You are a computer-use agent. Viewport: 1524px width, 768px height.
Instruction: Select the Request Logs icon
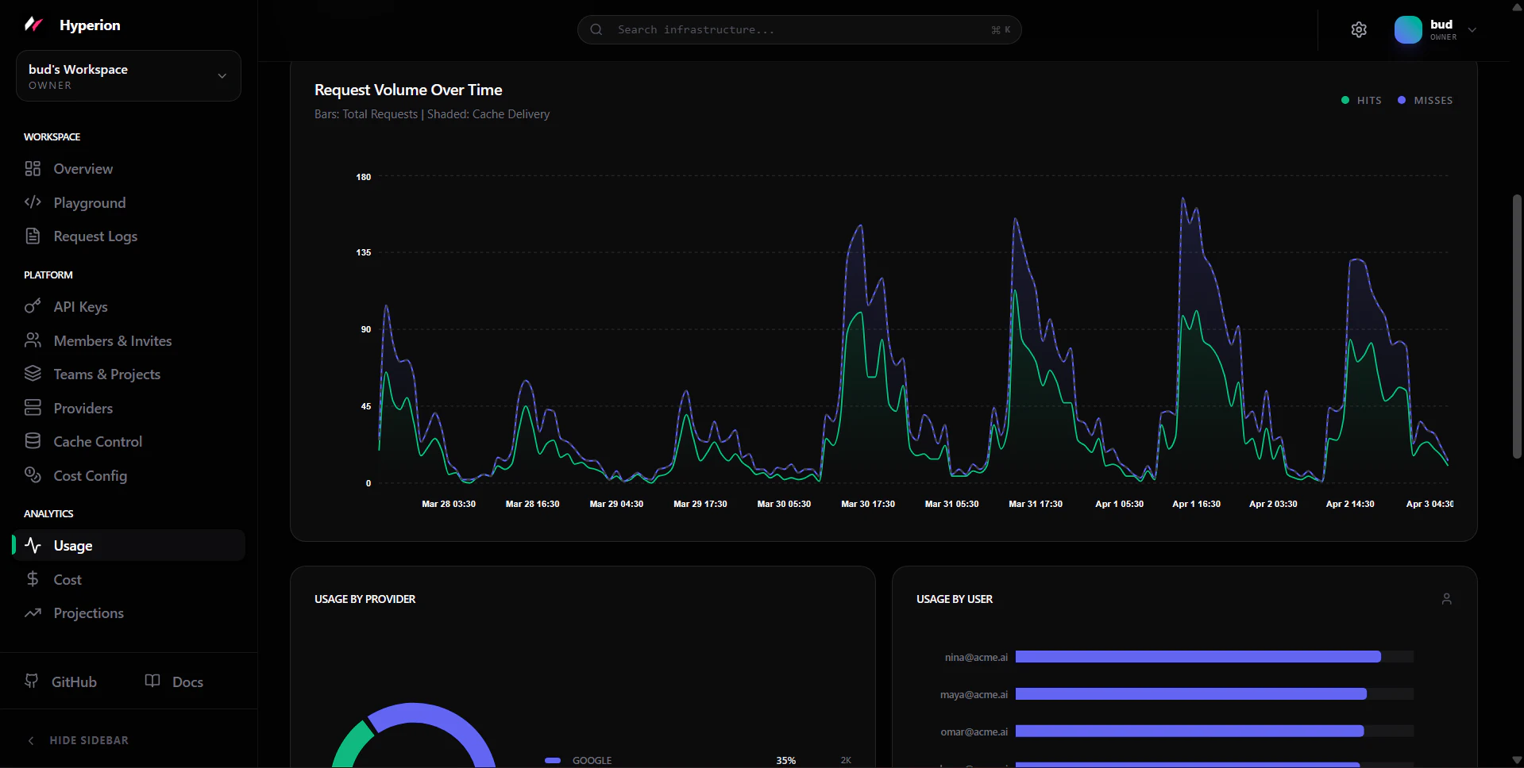33,236
